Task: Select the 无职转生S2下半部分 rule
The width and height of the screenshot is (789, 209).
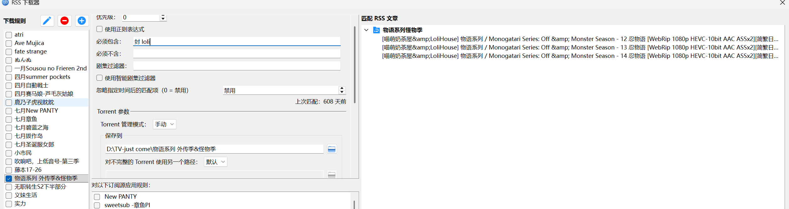Action: point(40,187)
